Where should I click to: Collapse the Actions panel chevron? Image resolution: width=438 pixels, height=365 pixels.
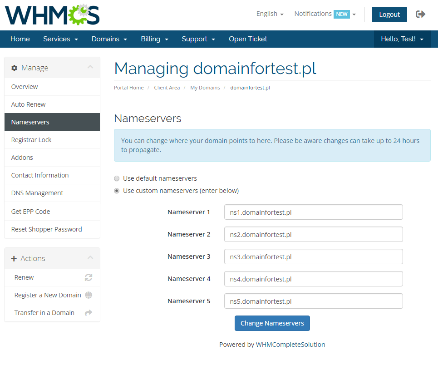click(90, 258)
